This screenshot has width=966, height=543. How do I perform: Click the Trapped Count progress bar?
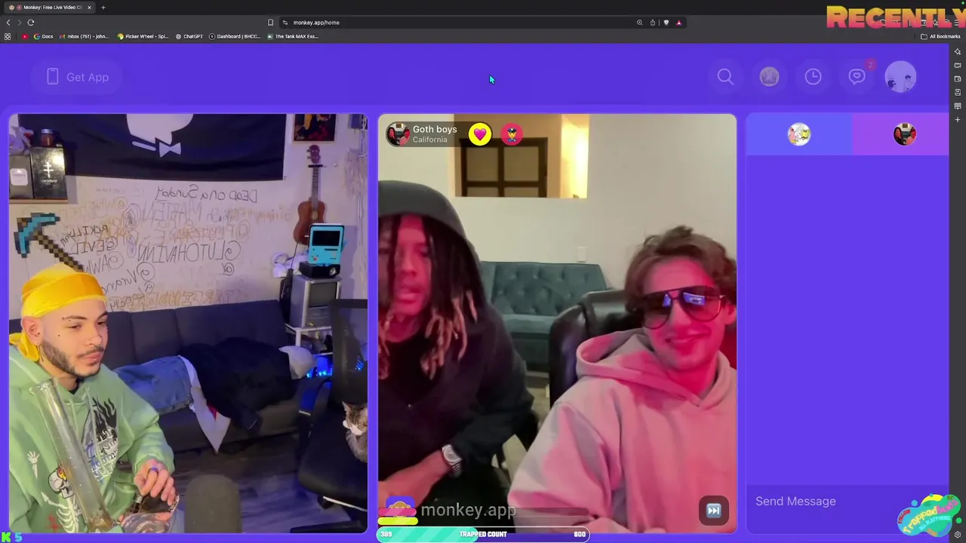pyautogui.click(x=483, y=534)
